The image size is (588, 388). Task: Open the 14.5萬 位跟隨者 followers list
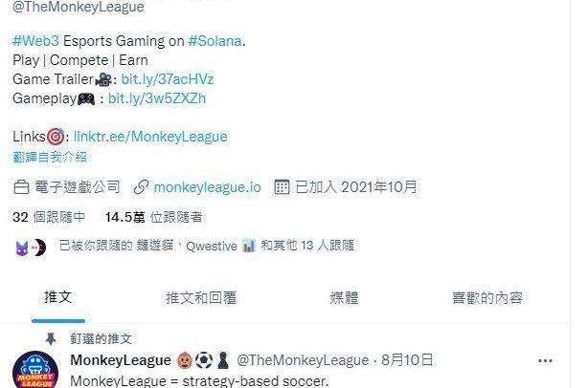[154, 217]
